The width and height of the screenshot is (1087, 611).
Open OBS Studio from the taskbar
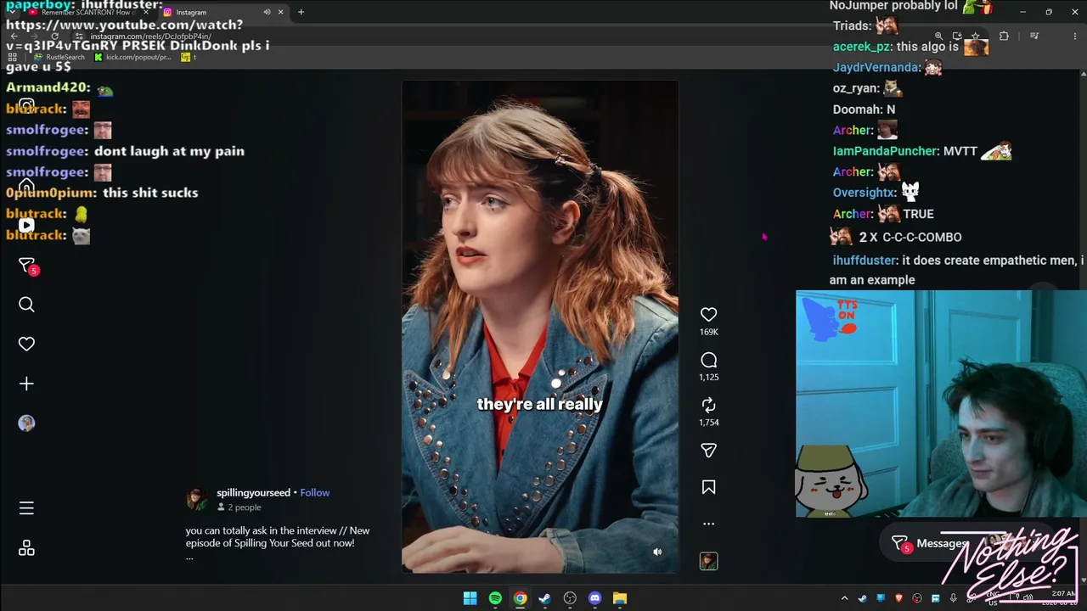point(570,598)
